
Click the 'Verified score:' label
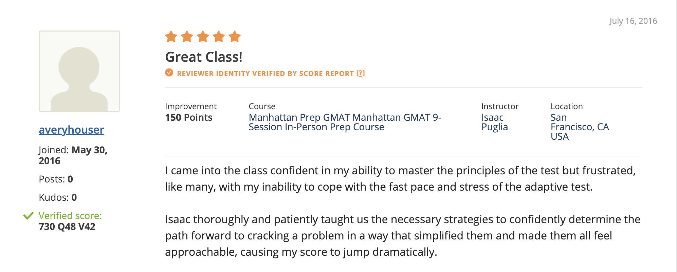click(x=70, y=216)
